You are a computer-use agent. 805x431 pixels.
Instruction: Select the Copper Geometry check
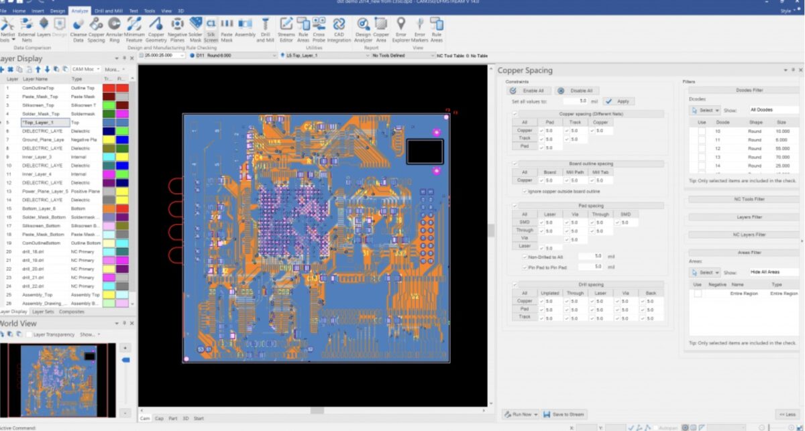pos(156,29)
